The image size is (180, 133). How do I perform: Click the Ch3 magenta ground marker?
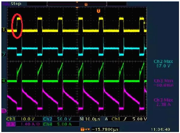click(x=4, y=111)
